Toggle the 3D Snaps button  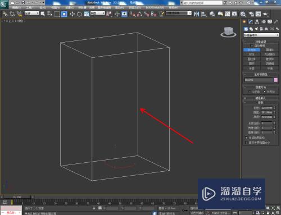pos(133,14)
